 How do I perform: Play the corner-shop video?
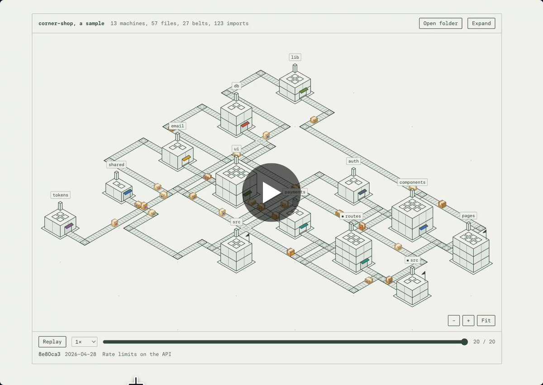pyautogui.click(x=271, y=192)
